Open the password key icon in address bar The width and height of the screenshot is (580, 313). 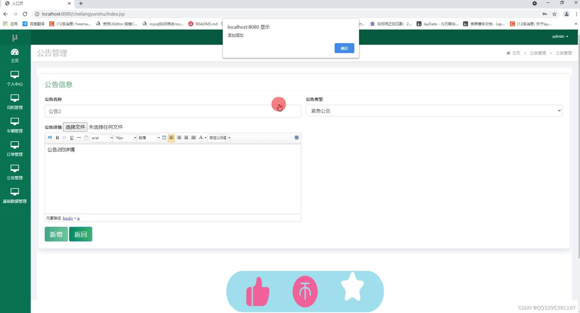click(x=545, y=14)
